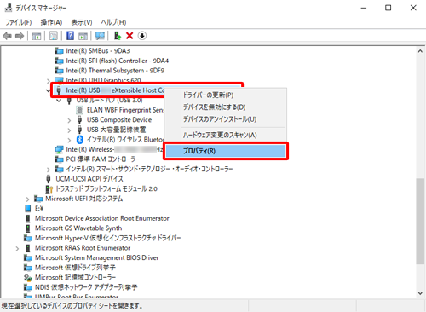Viewport: 426px width, 312px height.
Task: Expand the Intel(R) UHD Graphics 620 node
Action: coord(49,81)
